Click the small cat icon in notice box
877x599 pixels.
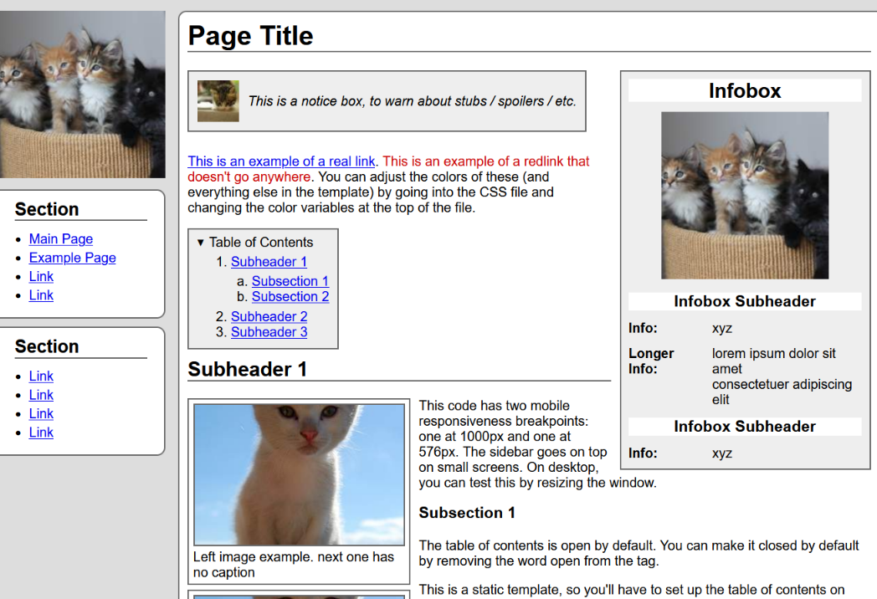[x=218, y=101]
